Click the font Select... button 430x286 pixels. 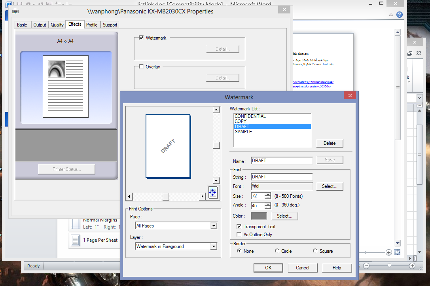[330, 186]
